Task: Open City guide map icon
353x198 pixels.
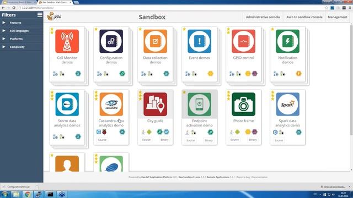Action: (x=156, y=105)
